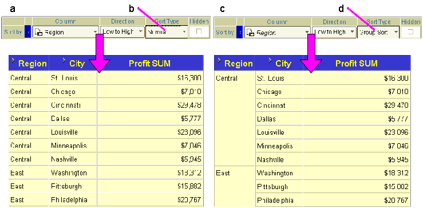Click Profit SUM header in right table
This screenshot has height=208, width=423.
357,64
